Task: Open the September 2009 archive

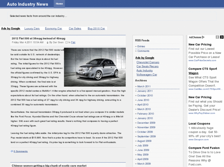Action: click(x=146, y=136)
